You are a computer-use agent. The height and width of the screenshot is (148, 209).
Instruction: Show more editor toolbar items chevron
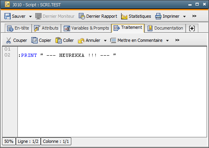point(177,40)
